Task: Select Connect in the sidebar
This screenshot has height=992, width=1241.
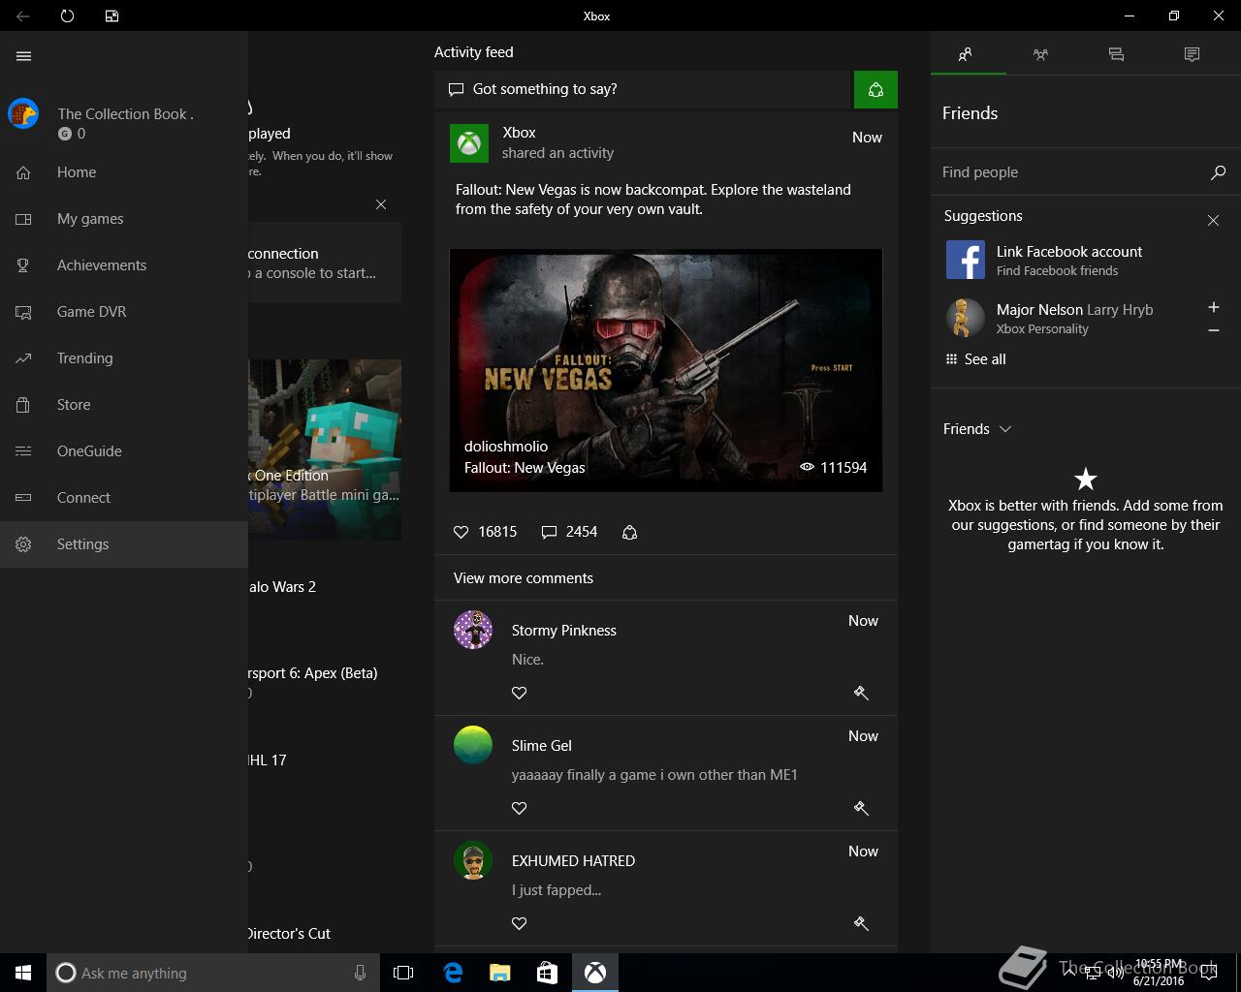Action: (124, 498)
